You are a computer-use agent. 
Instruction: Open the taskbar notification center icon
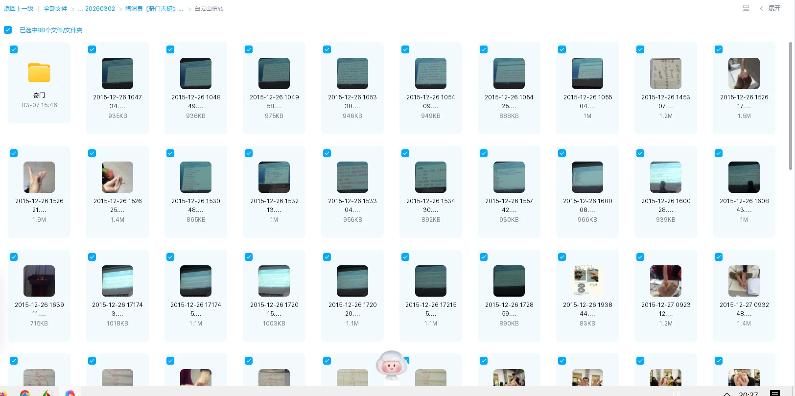pos(774,393)
